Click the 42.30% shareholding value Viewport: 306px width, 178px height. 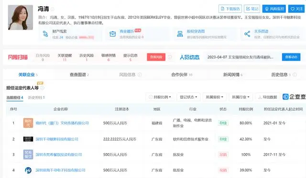(x=246, y=139)
